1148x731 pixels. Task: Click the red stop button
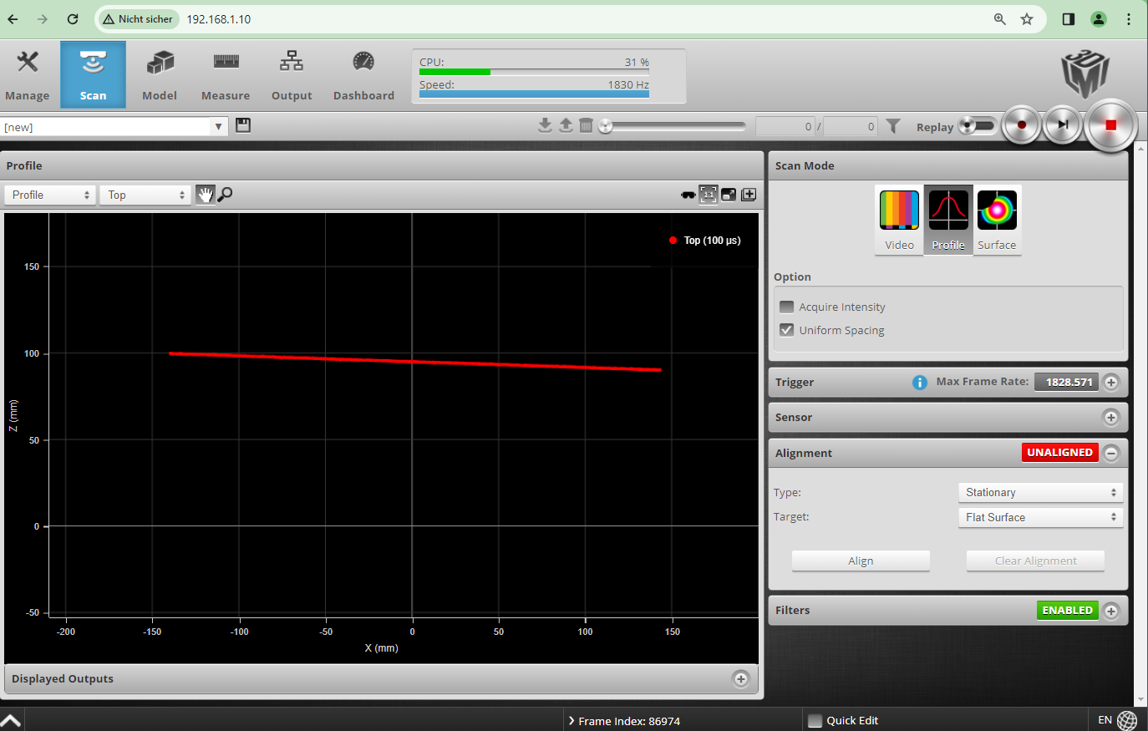(1110, 125)
